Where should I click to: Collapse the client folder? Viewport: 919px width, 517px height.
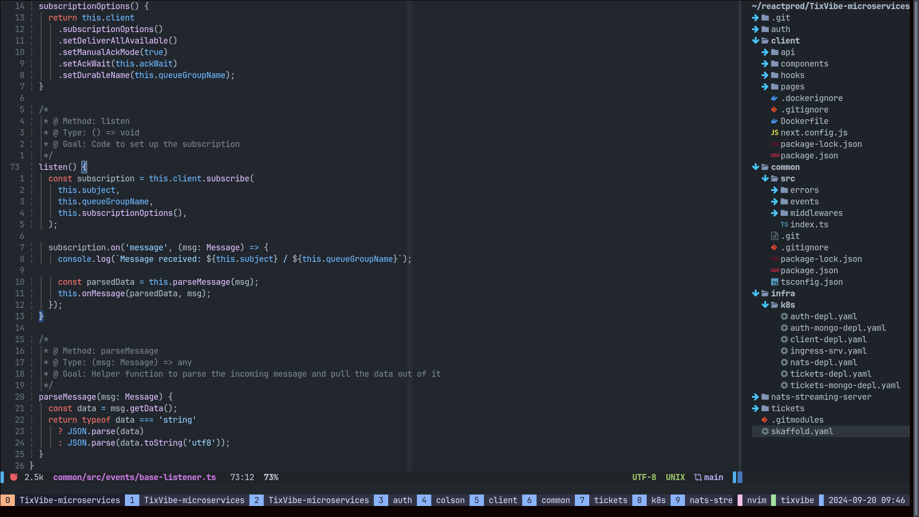click(x=755, y=41)
